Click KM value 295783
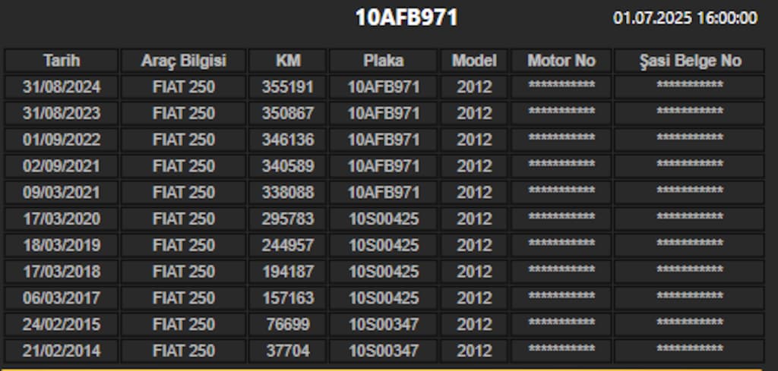 point(288,219)
